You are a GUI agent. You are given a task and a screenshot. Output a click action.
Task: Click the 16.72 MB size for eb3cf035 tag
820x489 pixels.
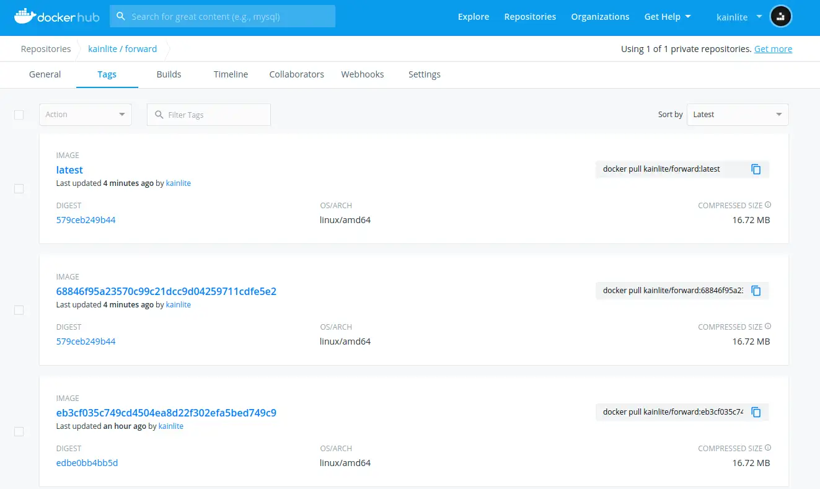[x=751, y=463]
